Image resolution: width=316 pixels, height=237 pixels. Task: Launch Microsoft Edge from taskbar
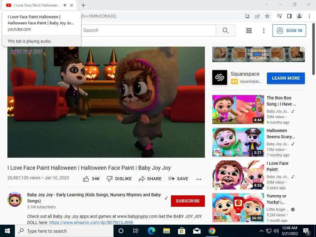coord(151,231)
